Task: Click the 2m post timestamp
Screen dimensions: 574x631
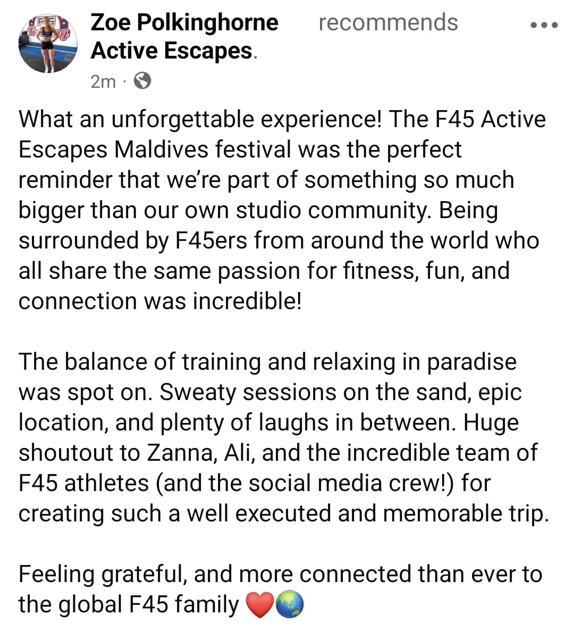Action: tap(103, 81)
